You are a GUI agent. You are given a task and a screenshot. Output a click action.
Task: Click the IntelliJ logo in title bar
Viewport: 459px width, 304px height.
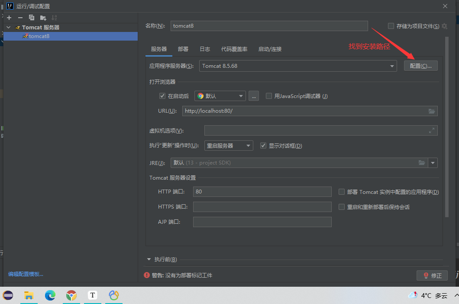(10, 6)
